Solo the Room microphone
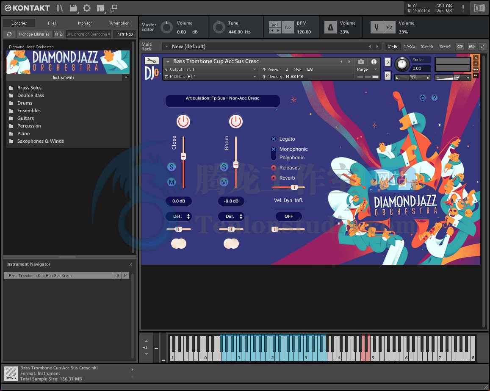Image resolution: width=490 pixels, height=391 pixels. click(x=224, y=167)
